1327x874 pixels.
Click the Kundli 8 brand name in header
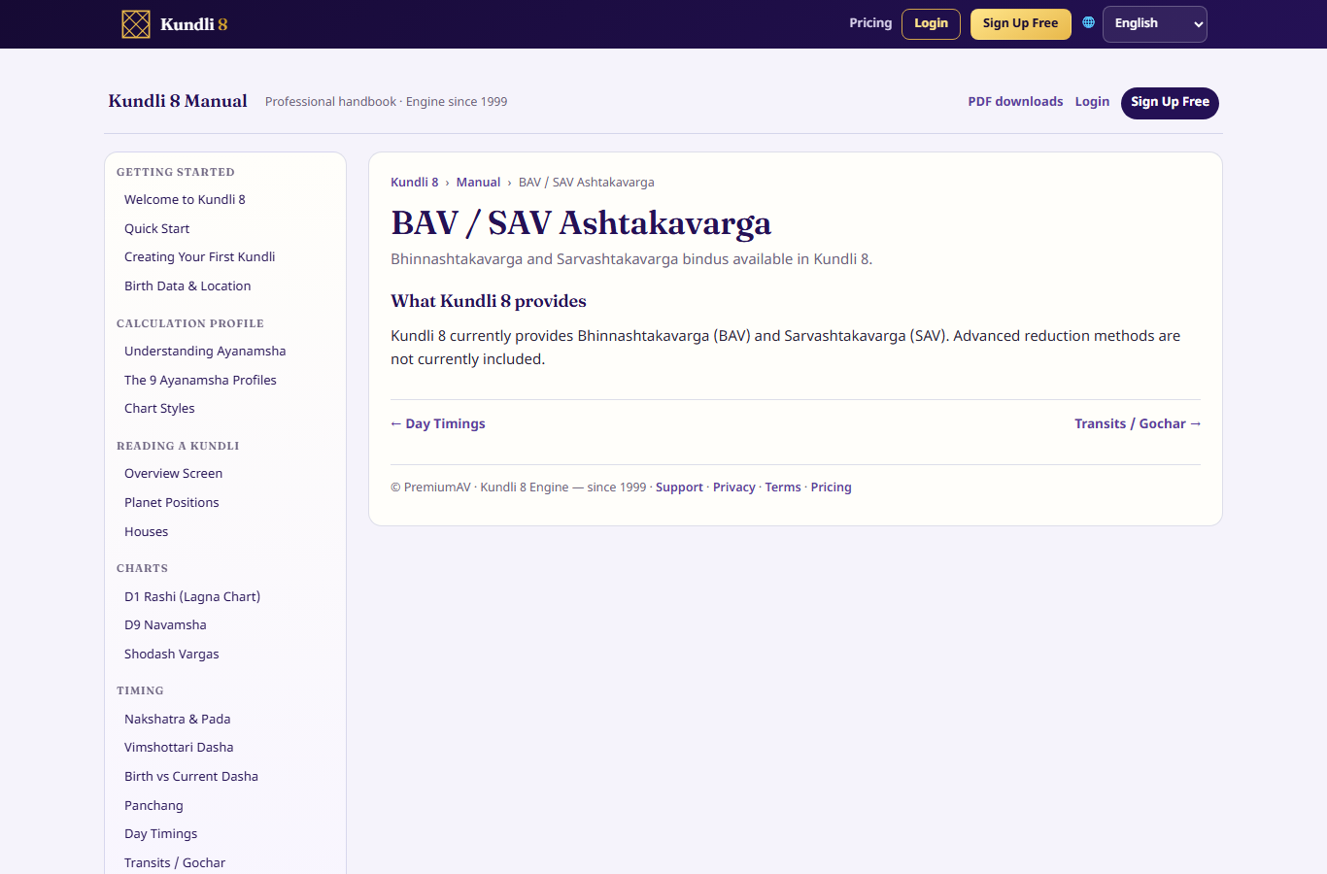tap(193, 24)
